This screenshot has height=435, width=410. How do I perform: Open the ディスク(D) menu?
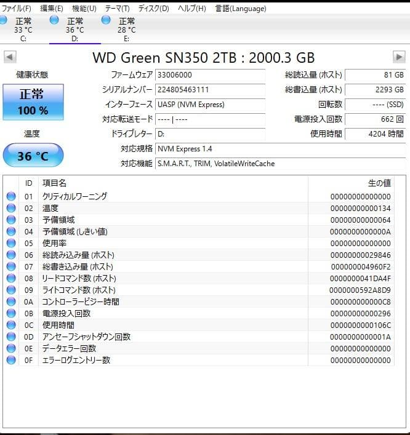pos(153,9)
